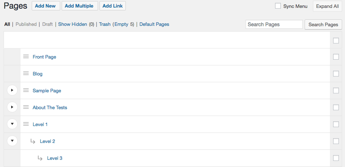Click the Level 1 drag handle icon
345x167 pixels.
(x=26, y=124)
